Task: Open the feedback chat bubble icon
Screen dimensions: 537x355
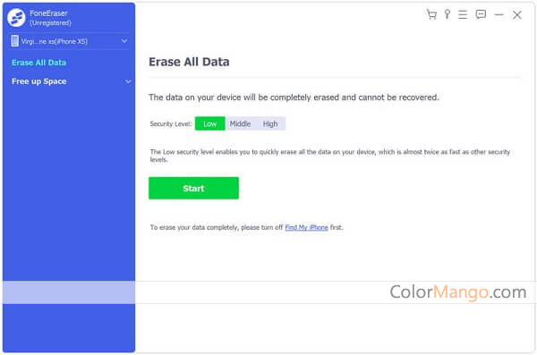Action: pyautogui.click(x=481, y=14)
